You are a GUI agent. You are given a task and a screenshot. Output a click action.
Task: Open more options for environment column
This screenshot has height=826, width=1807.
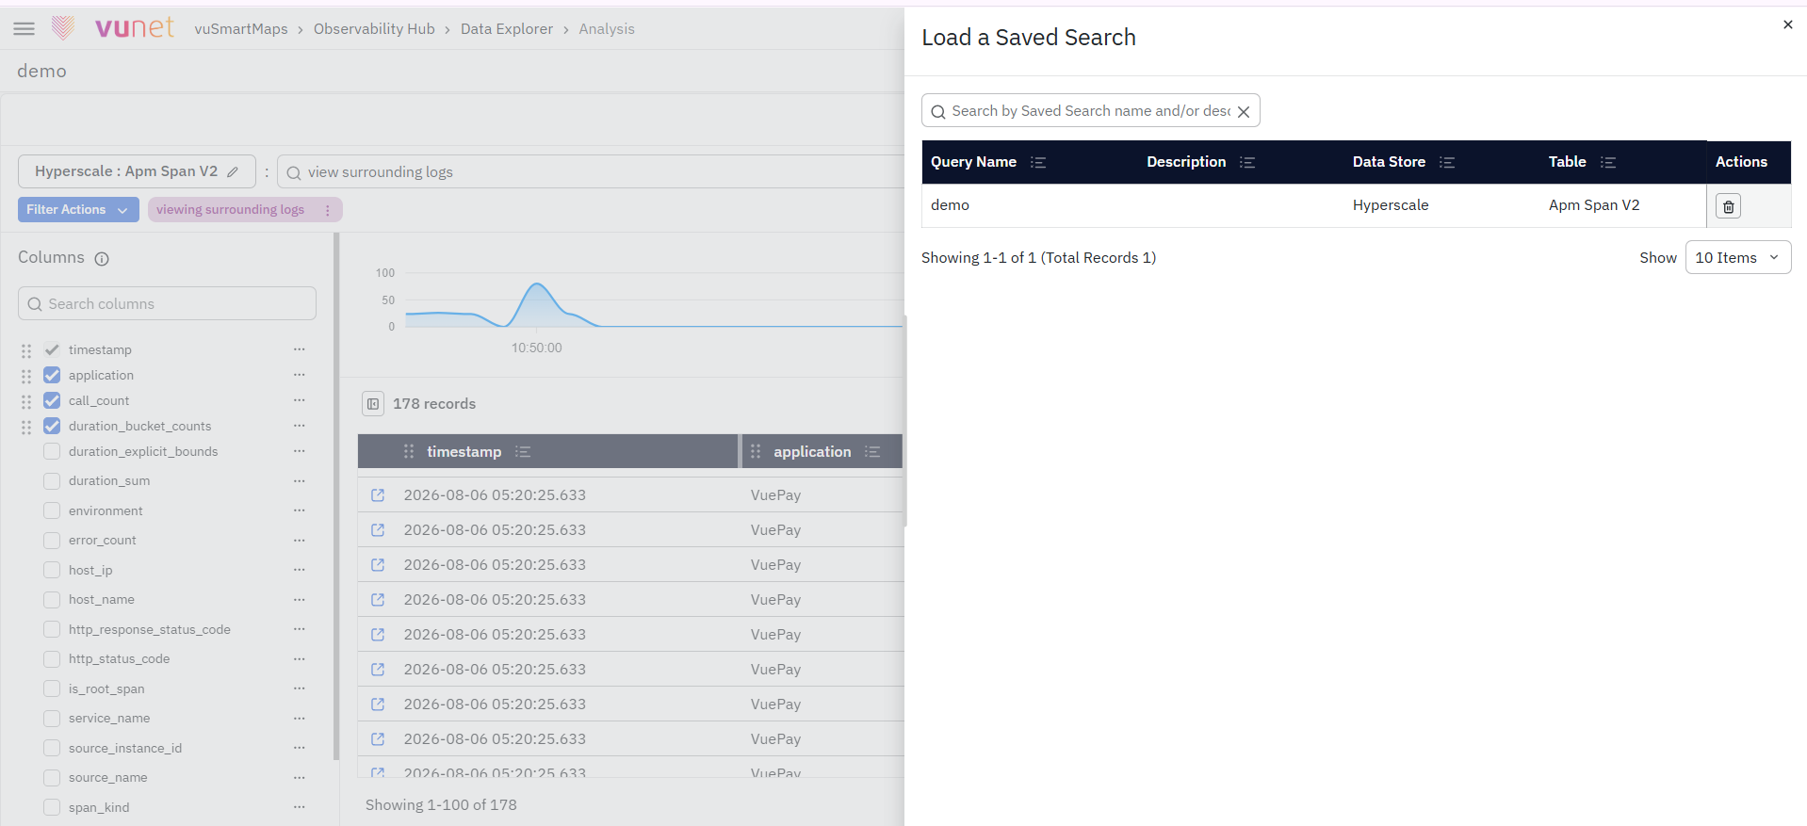click(299, 510)
